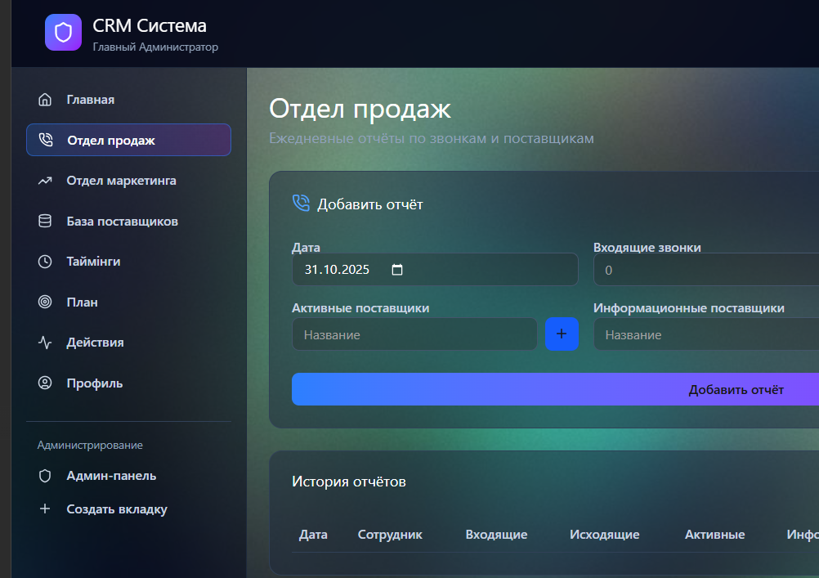
Task: Click the phone icon in Добавить отчёт header
Action: [301, 203]
